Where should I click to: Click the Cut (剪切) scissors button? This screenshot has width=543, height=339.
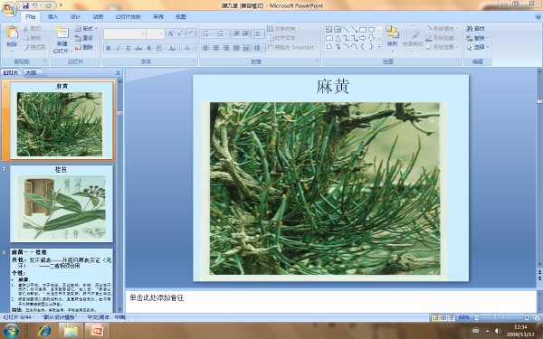(33, 29)
